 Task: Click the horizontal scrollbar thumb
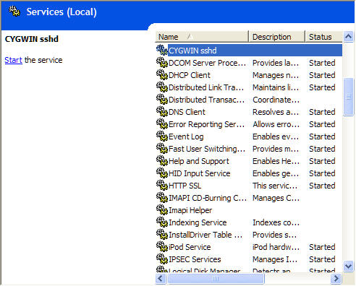click(216, 279)
